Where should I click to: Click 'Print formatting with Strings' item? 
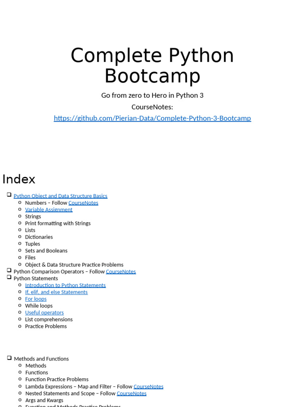pos(58,223)
